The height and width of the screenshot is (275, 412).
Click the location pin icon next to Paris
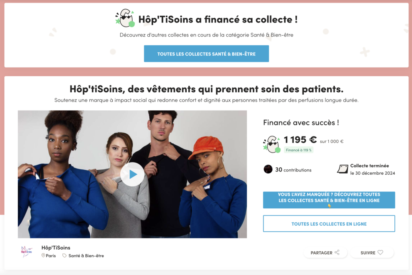43,255
